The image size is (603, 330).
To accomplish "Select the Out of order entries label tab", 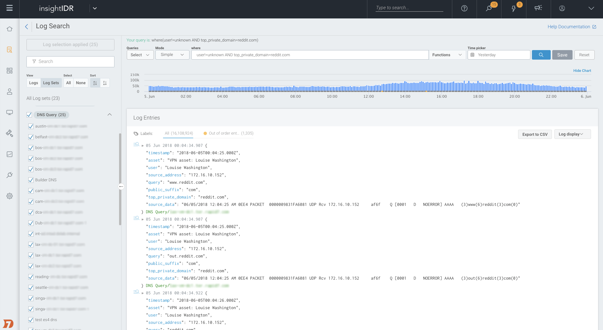I will point(228,133).
